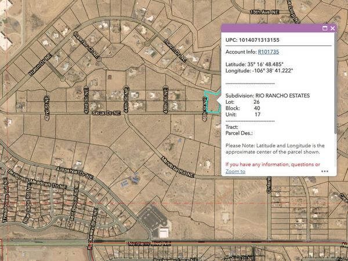Click the Arapahoe Dr NE street label
This screenshot has width=348, height=261.
[74, 173]
